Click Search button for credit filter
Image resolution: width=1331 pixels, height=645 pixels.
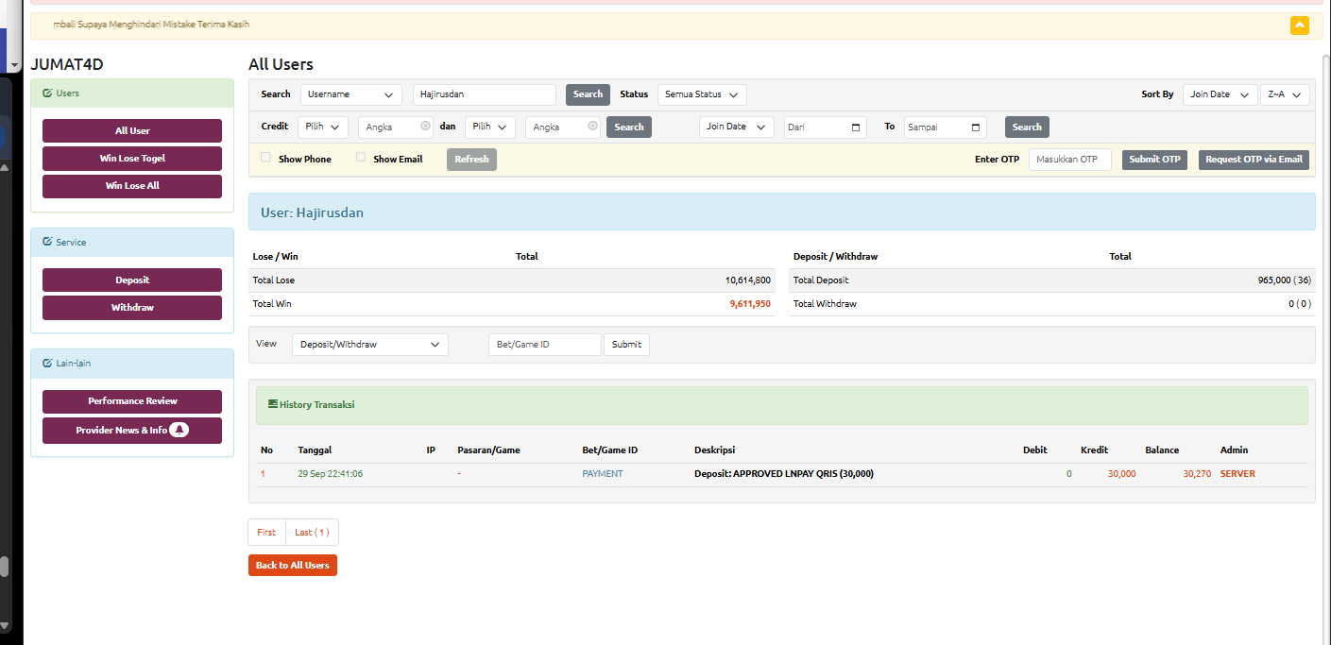pyautogui.click(x=629, y=127)
